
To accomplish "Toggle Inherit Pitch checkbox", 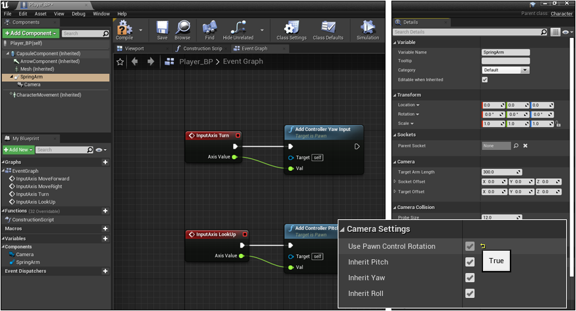I will [470, 262].
